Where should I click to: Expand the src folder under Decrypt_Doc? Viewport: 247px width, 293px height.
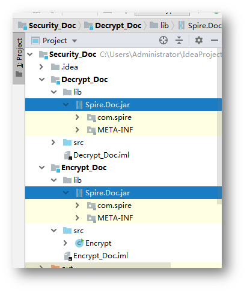[53, 143]
